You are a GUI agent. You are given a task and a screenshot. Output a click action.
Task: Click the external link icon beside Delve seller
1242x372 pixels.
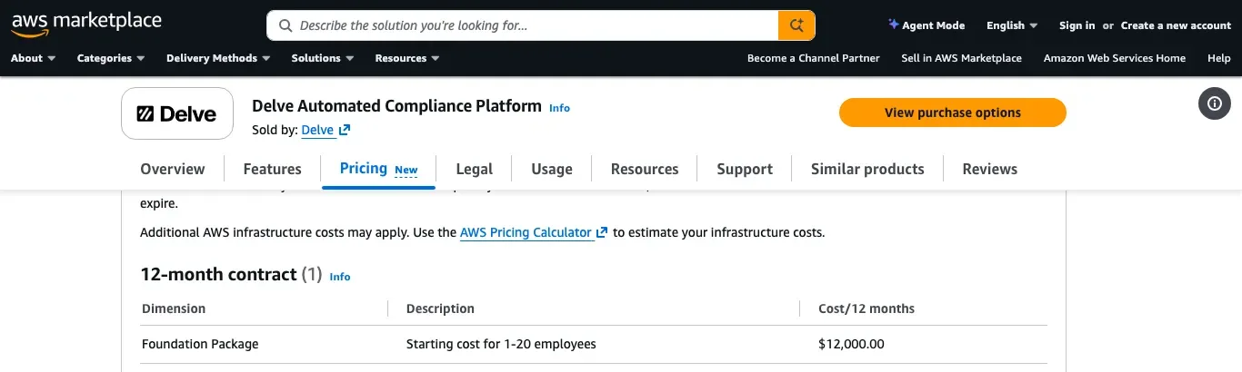[345, 131]
